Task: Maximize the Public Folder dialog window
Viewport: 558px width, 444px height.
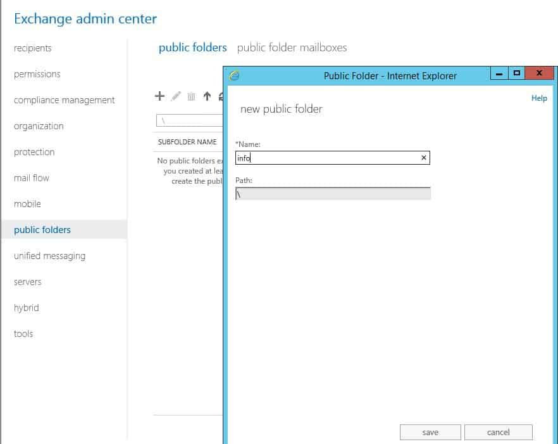Action: 517,73
